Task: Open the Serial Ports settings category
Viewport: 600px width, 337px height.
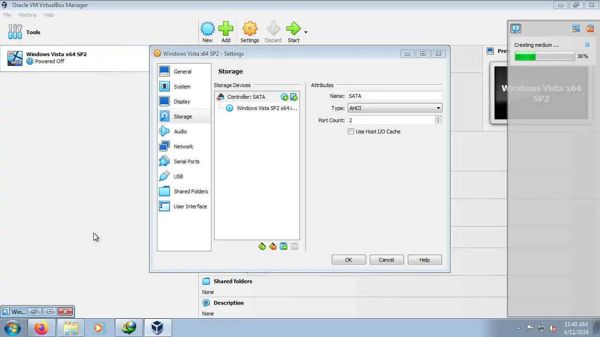Action: tap(184, 161)
